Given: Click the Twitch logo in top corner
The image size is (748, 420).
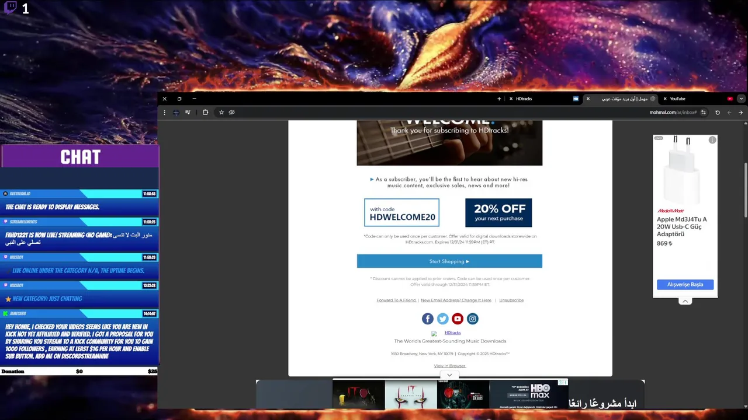Looking at the screenshot, I should [11, 8].
